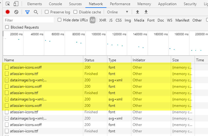The image size is (208, 136).
Task: Filter requests by WS
Action: click(x=170, y=20)
